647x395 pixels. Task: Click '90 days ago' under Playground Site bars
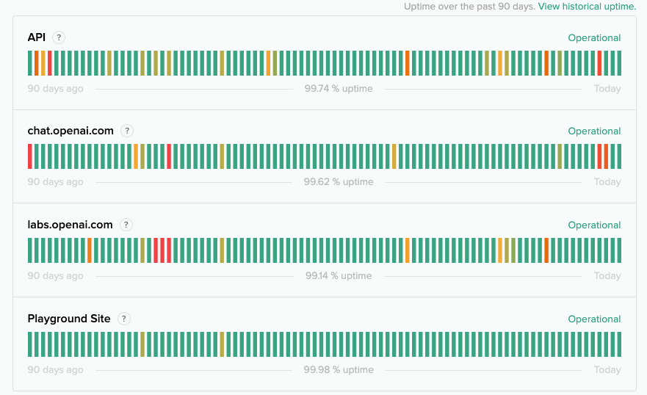click(55, 370)
